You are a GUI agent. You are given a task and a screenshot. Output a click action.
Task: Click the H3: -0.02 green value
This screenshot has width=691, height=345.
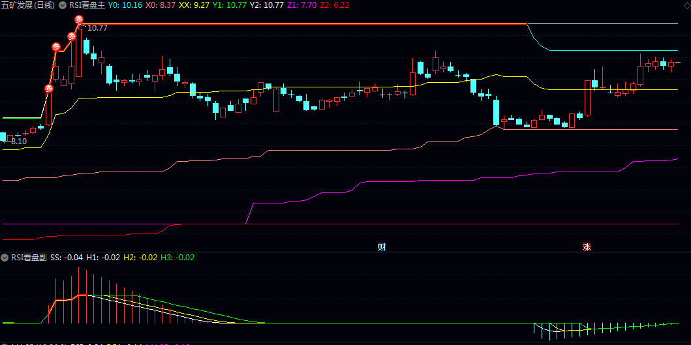(177, 258)
